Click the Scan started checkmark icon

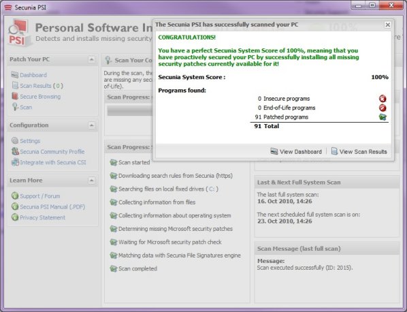(x=114, y=162)
